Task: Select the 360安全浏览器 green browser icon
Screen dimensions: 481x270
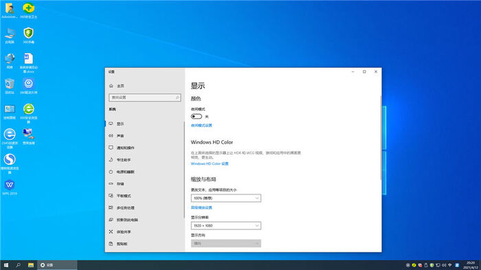Action: click(29, 113)
